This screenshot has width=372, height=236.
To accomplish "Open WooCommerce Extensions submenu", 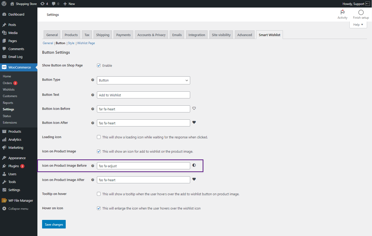I will [10, 123].
